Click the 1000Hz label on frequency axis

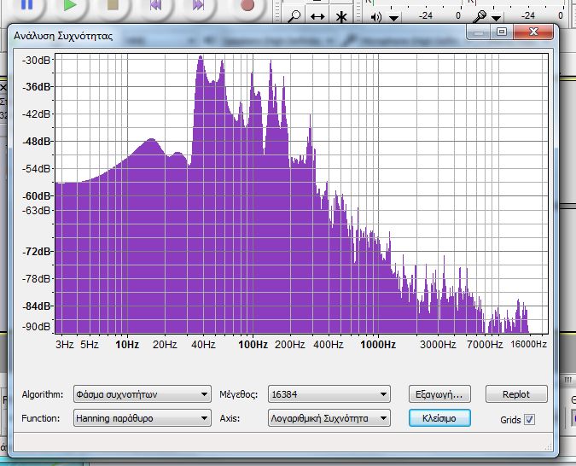coord(378,345)
